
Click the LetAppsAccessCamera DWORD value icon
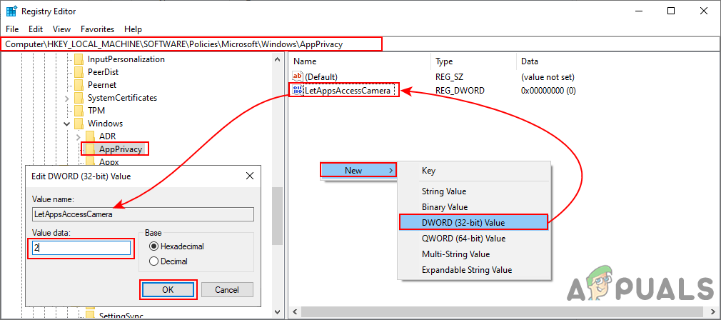point(298,91)
